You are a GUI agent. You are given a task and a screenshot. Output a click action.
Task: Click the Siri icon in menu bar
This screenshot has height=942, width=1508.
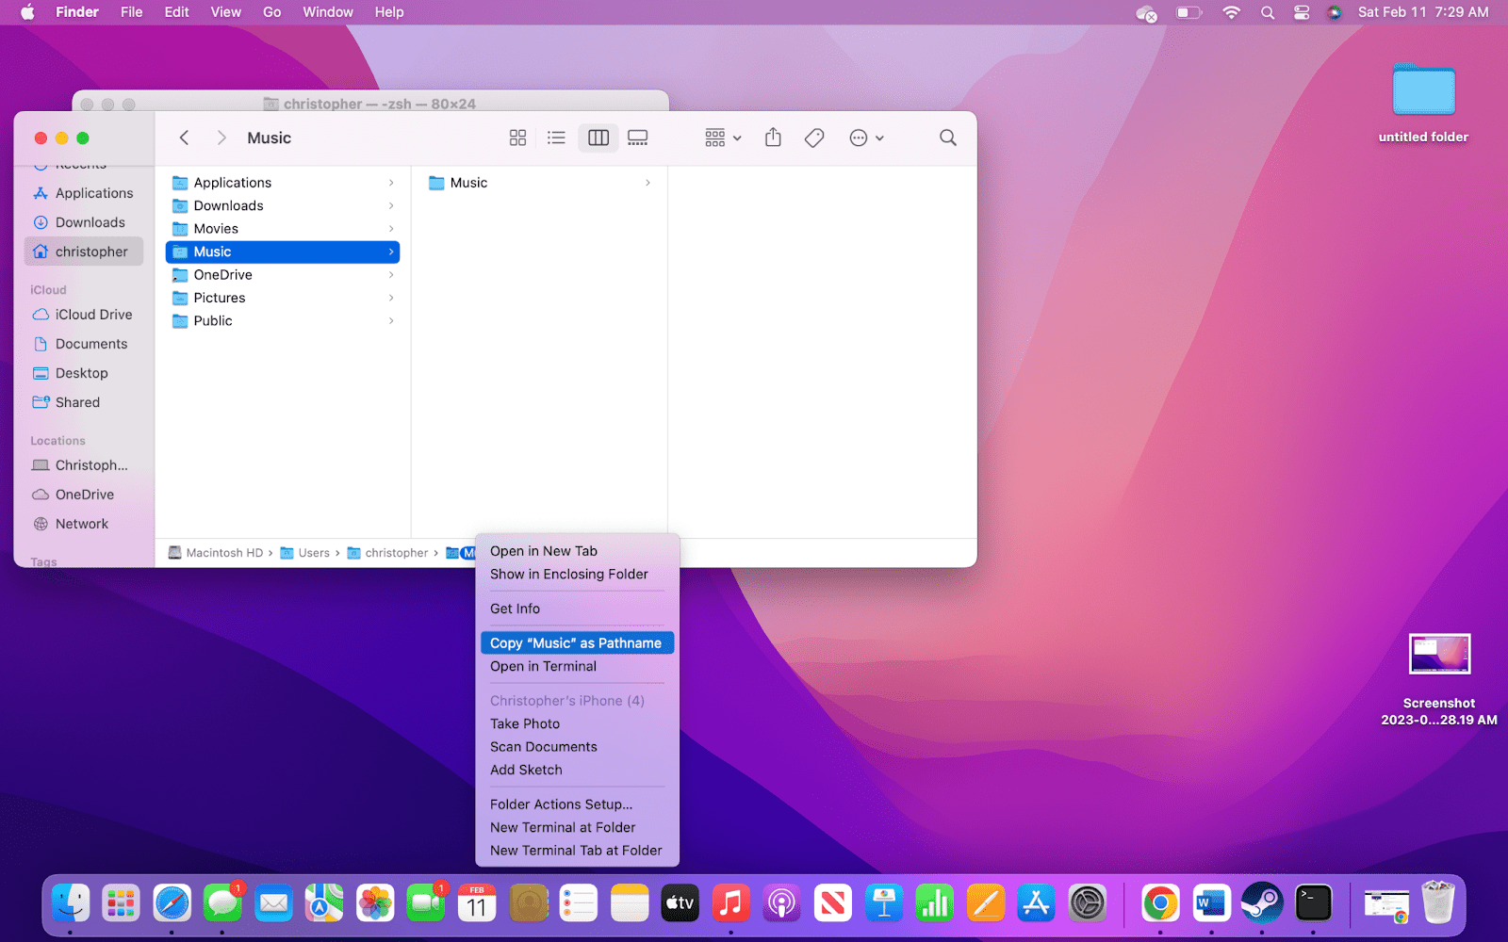point(1335,12)
